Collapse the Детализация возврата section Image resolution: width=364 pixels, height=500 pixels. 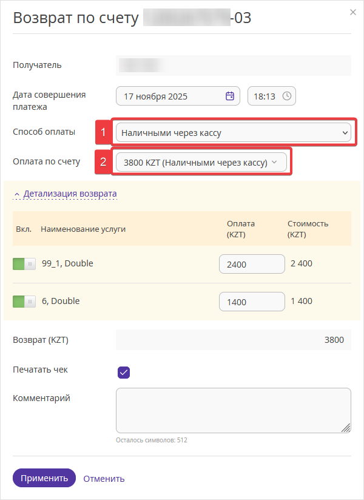pyautogui.click(x=70, y=194)
